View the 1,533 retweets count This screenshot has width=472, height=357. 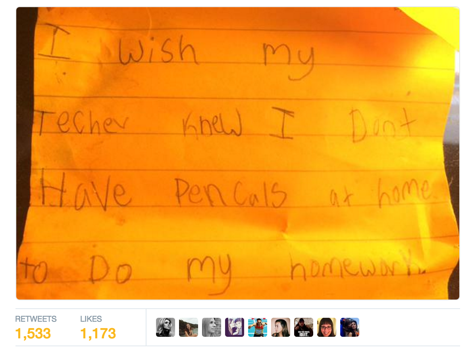[33, 334]
